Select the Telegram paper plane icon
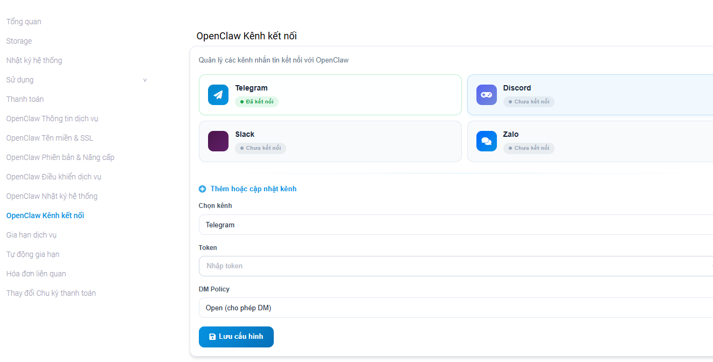713x362 pixels. 218,94
